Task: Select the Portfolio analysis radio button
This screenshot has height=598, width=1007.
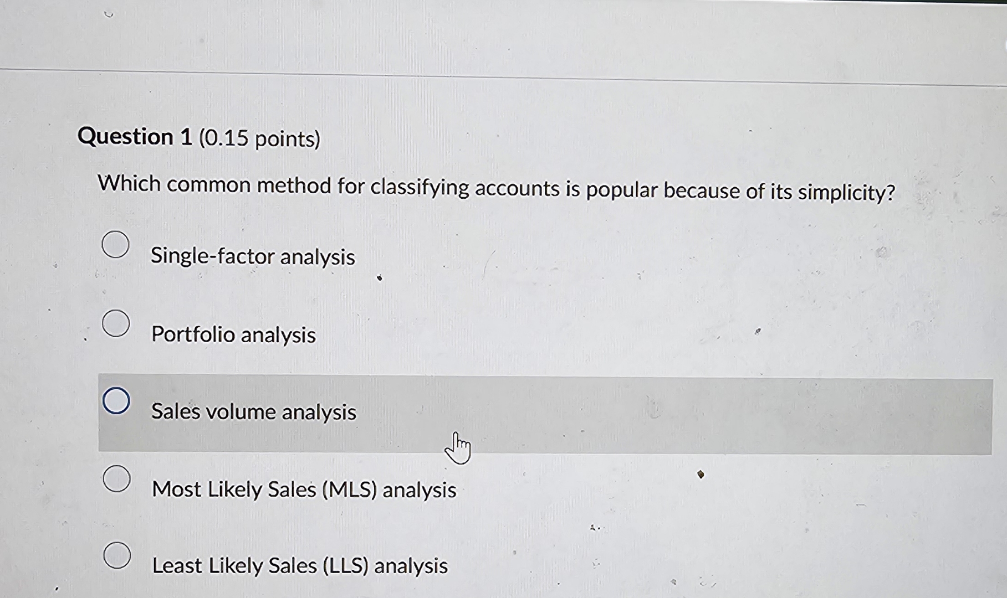Action: coord(115,323)
